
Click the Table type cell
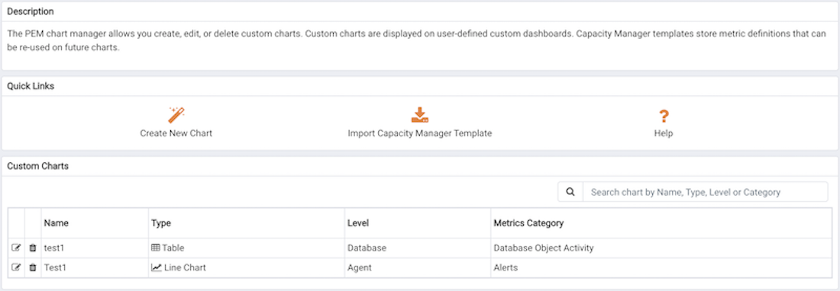click(247, 248)
